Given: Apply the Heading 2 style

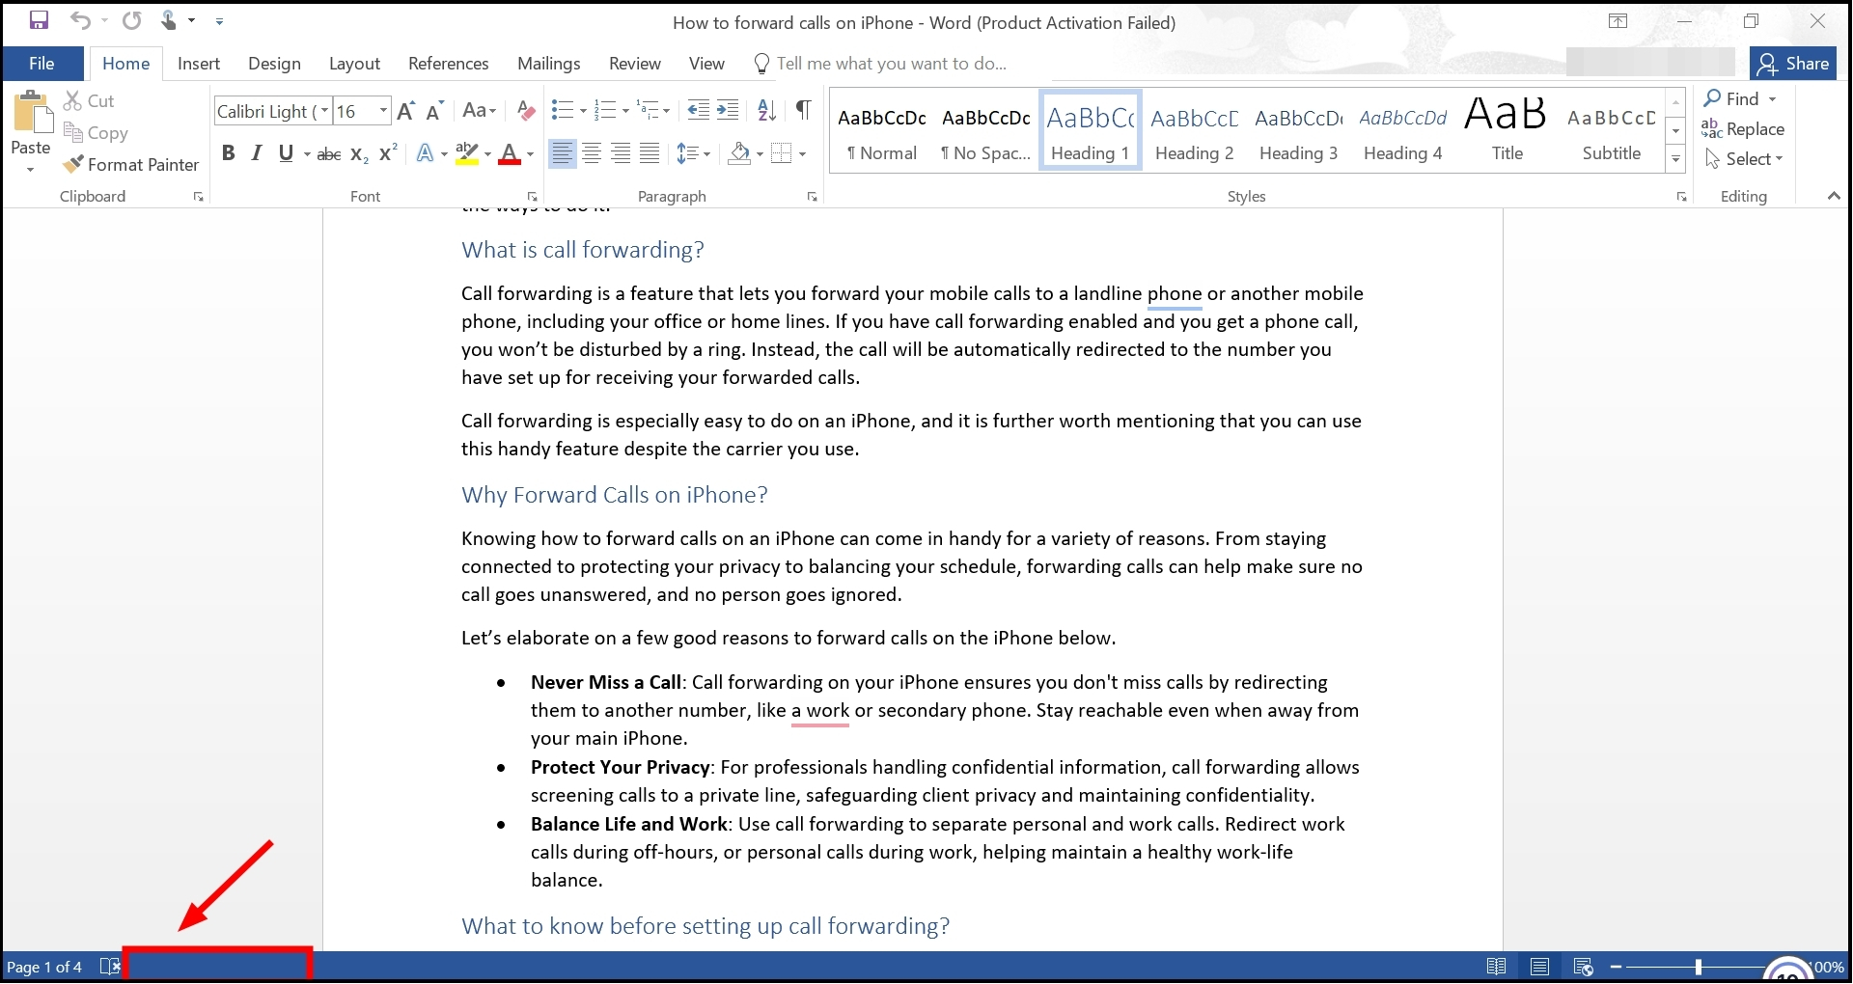Looking at the screenshot, I should (1193, 130).
